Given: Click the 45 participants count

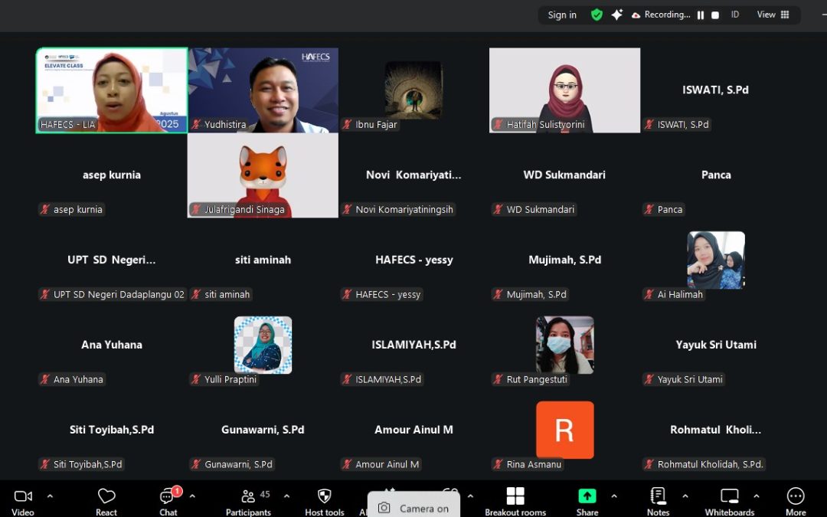Looking at the screenshot, I should [265, 494].
